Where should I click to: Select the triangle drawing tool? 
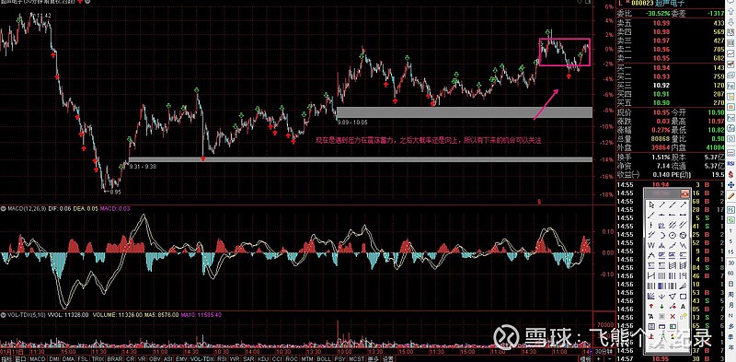click(x=673, y=297)
